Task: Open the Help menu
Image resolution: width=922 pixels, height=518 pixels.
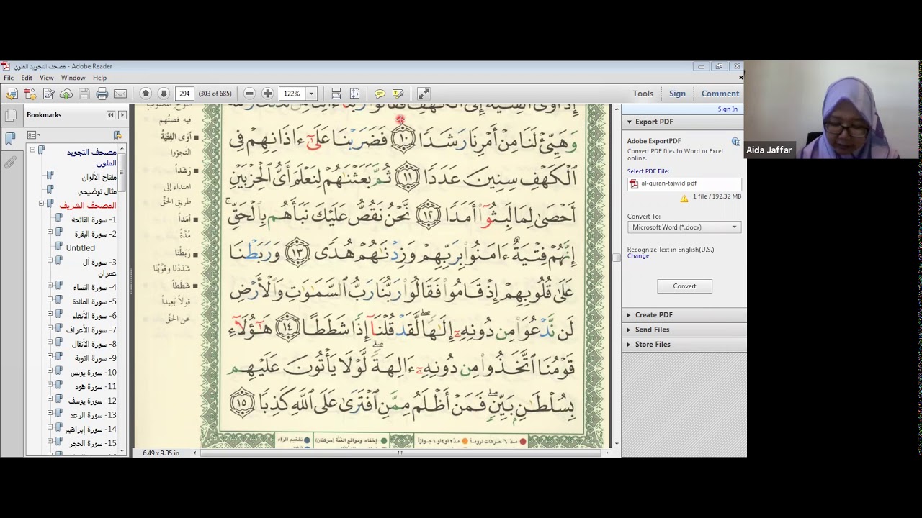Action: (99, 78)
